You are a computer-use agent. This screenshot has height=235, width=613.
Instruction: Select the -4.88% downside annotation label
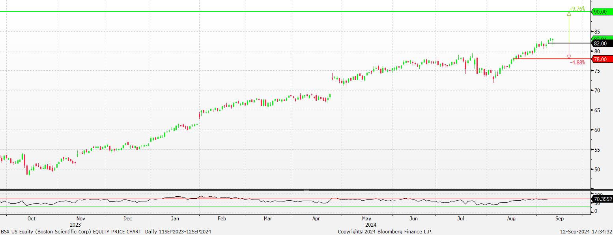577,62
